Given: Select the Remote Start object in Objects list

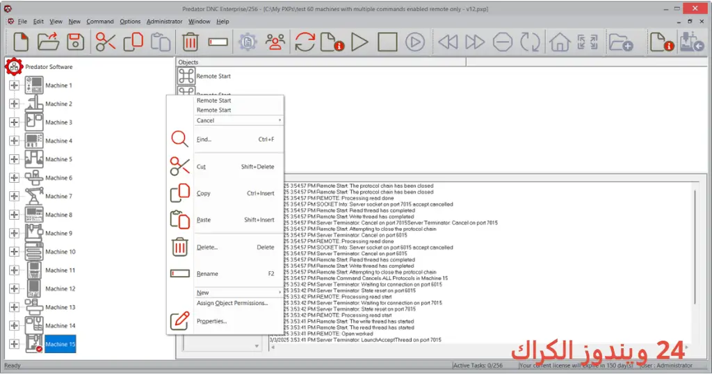Looking at the screenshot, I should pos(213,76).
